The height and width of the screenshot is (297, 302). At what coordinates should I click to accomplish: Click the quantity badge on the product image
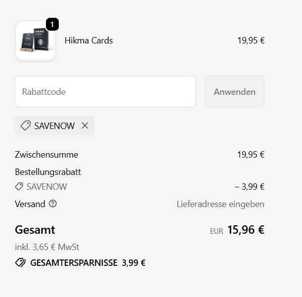[x=52, y=24]
